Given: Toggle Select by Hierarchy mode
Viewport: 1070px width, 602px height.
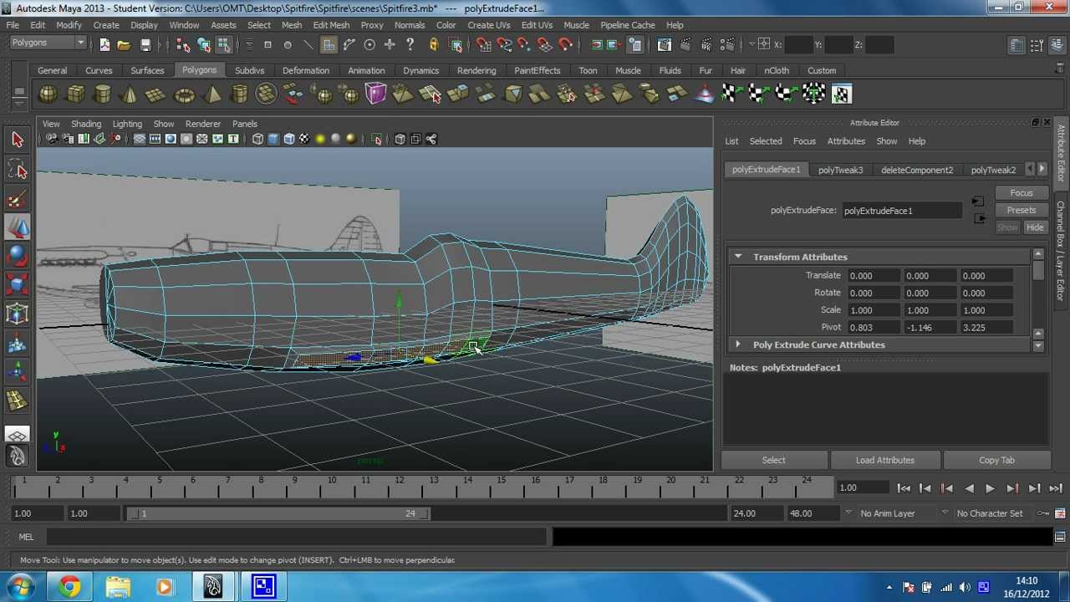Looking at the screenshot, I should (183, 44).
